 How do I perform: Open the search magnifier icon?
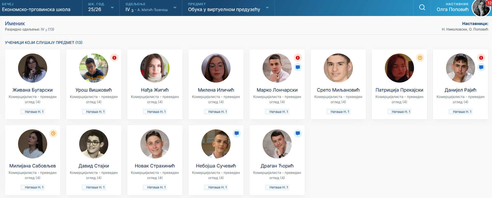tap(422, 8)
